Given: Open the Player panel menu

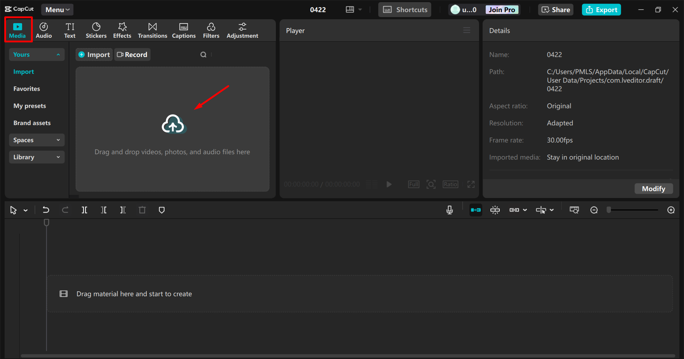Looking at the screenshot, I should (467, 30).
